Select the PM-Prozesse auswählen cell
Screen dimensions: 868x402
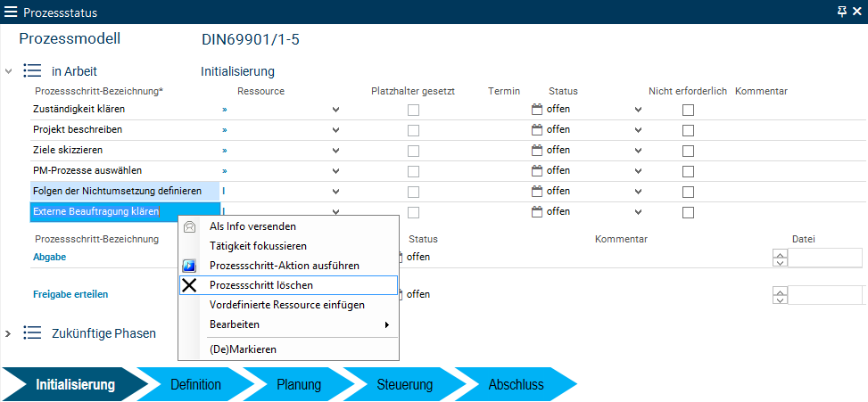point(125,171)
